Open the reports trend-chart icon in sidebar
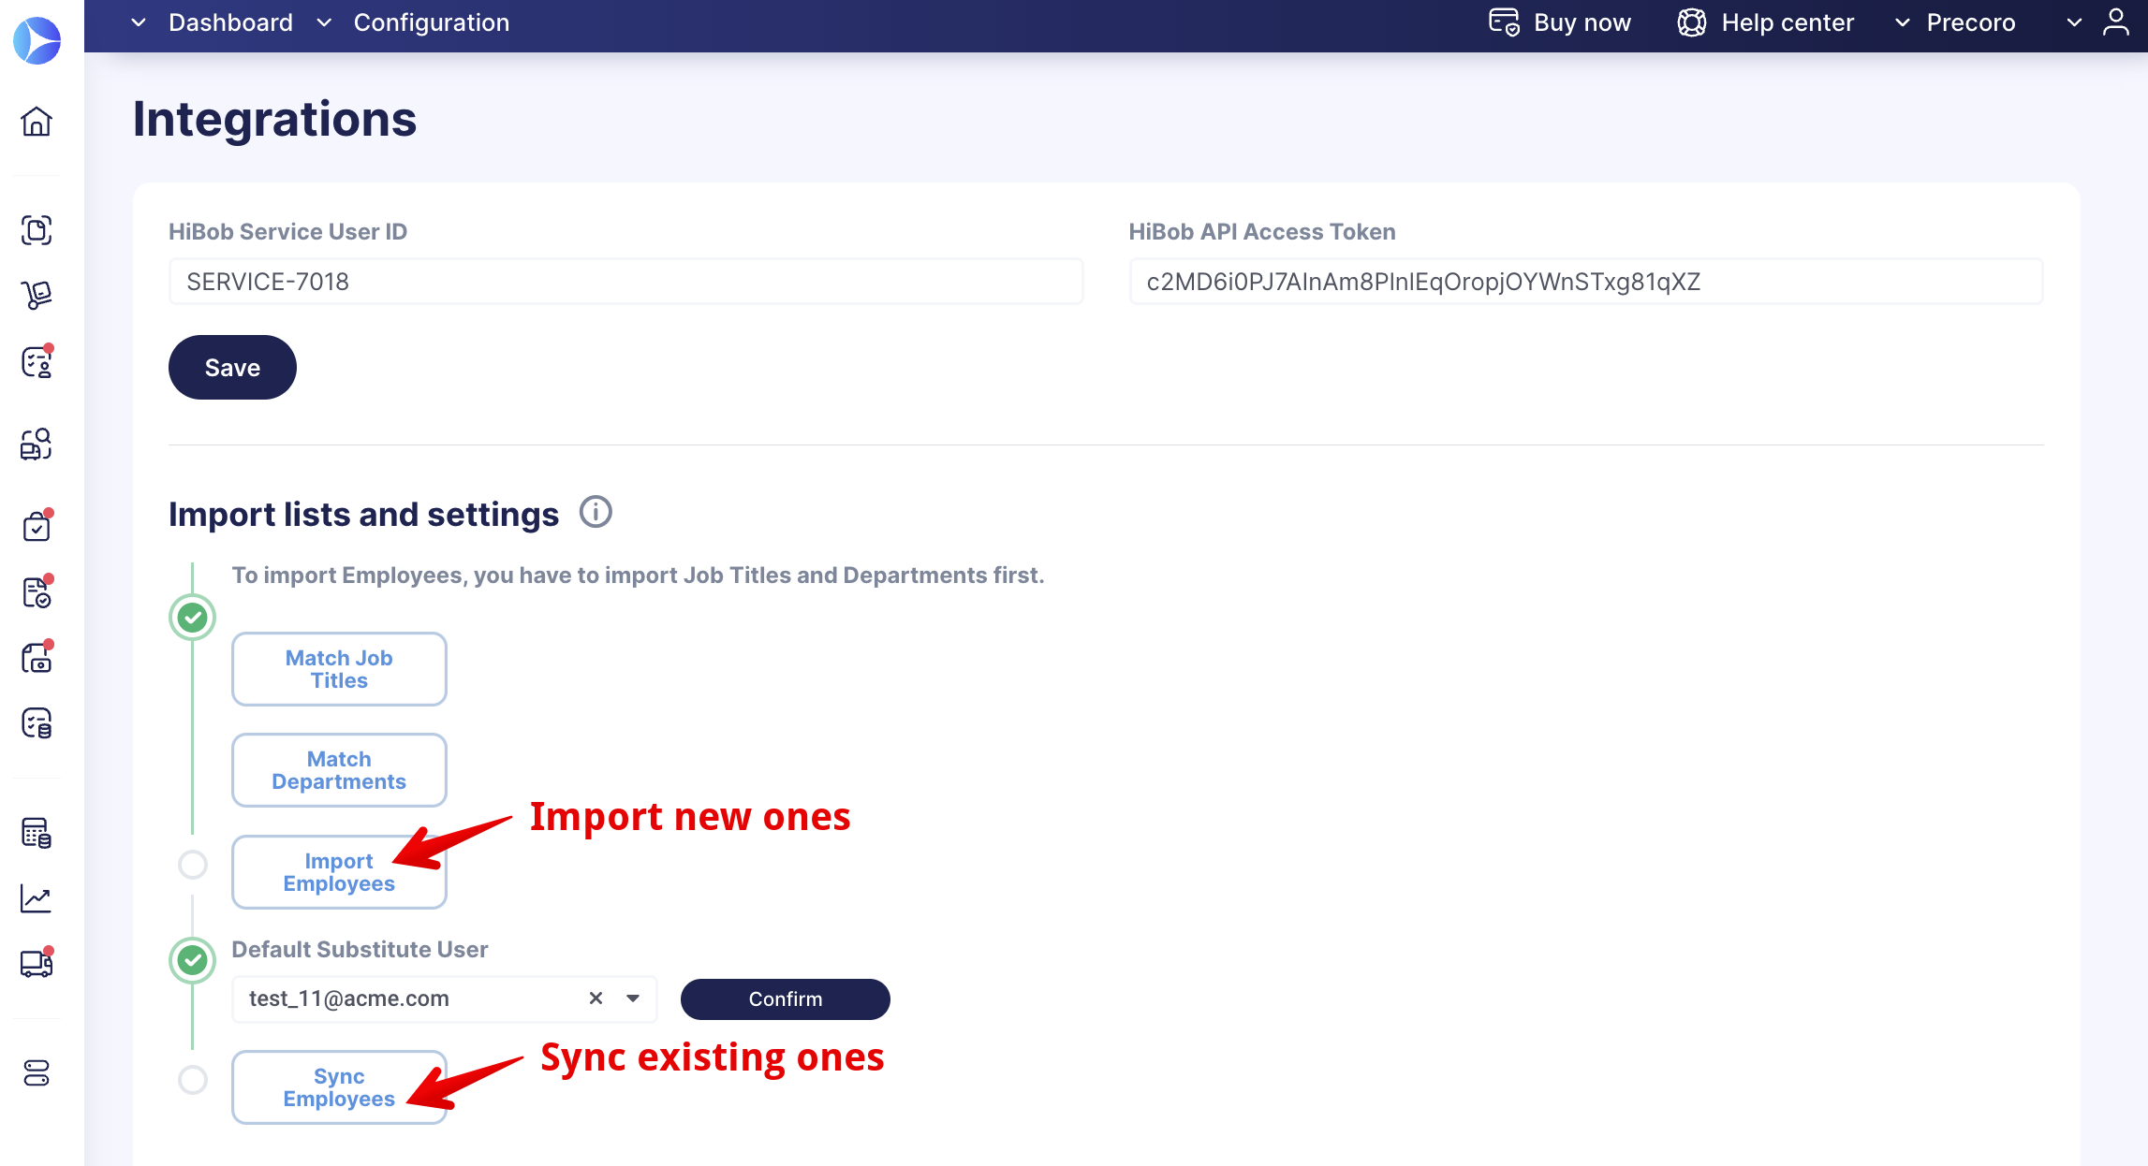The image size is (2148, 1166). tap(37, 898)
